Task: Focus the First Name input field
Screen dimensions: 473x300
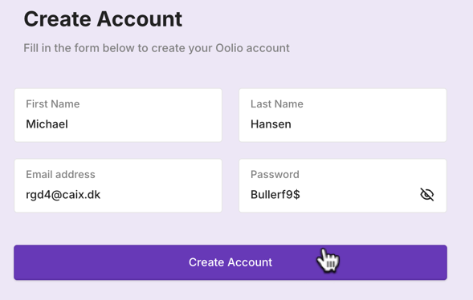Action: (118, 115)
